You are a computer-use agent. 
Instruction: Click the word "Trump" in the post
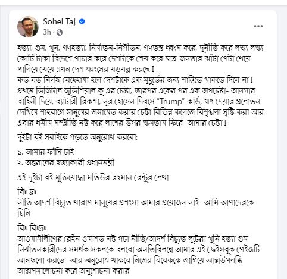click(171, 102)
